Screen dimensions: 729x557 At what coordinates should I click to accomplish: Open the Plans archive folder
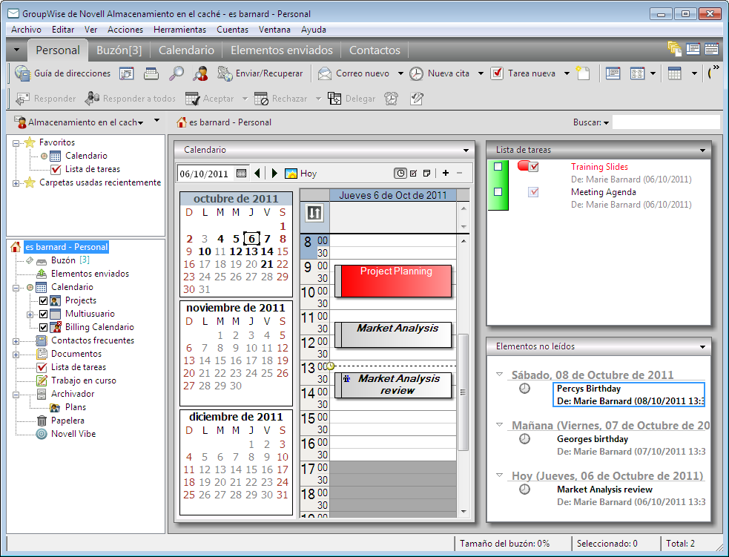click(76, 407)
